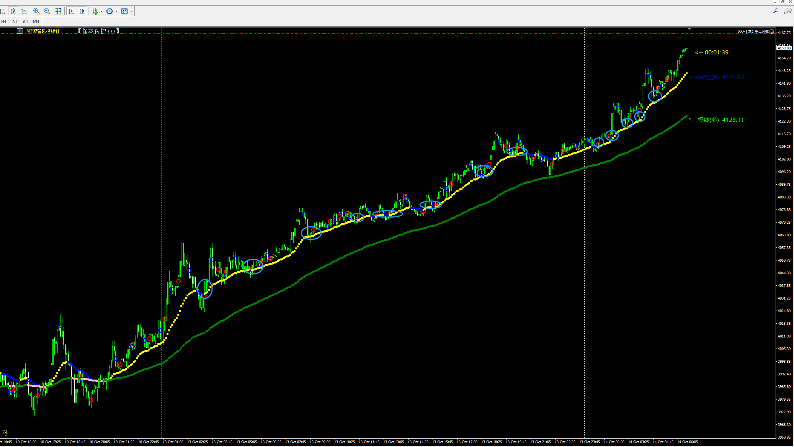Image resolution: width=794 pixels, height=447 pixels.
Task: Expand the templates dropdown arrow
Action: [131, 11]
